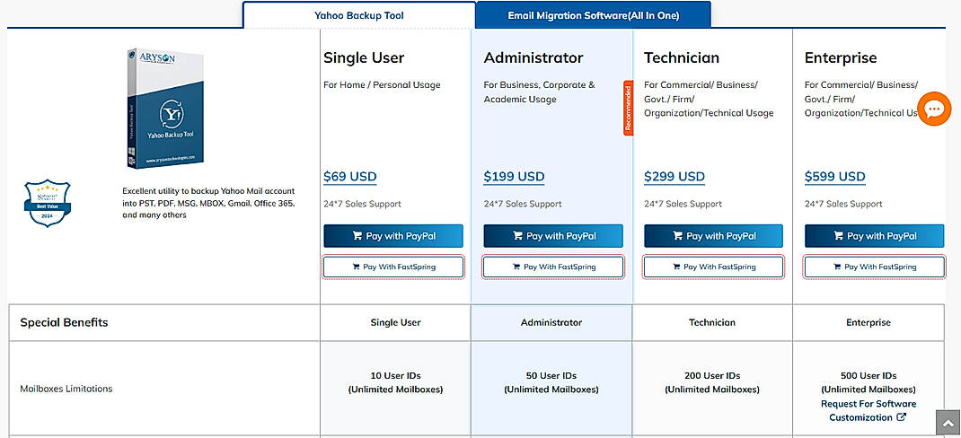The width and height of the screenshot is (961, 438).
Task: Click 'For Business, Corporate & Academic Usage' text
Action: pos(540,92)
